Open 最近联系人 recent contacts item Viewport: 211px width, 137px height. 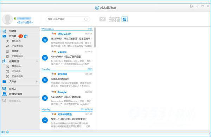click(12, 101)
